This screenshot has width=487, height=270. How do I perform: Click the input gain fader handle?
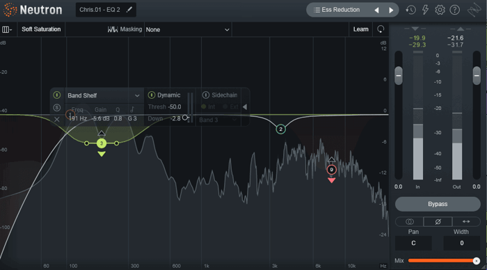tap(399, 75)
